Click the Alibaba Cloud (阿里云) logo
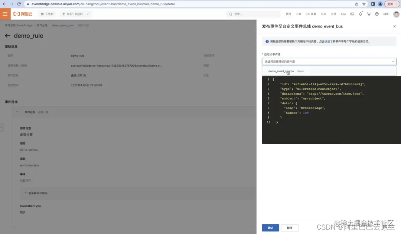Screen dimensions: 401x234 pos(22,14)
